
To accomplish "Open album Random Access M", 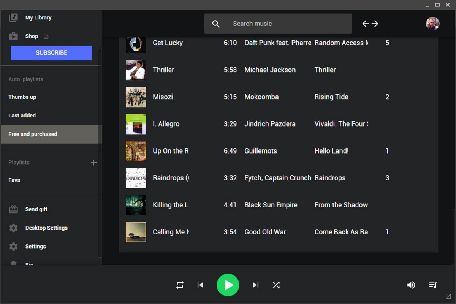I will [341, 43].
